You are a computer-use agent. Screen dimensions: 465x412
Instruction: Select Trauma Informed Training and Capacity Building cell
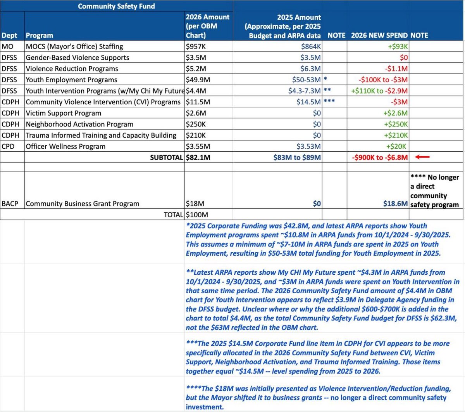pos(105,135)
